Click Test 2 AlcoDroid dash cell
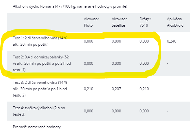This screenshot has width=190, height=133. [167, 63]
